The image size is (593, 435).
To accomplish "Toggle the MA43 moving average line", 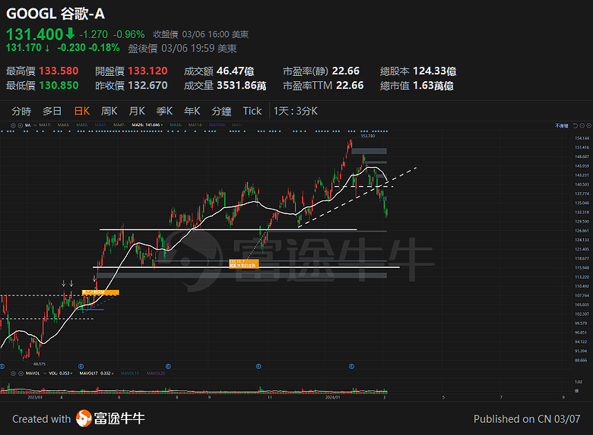I will (x=63, y=125).
